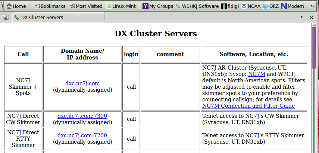The height and width of the screenshot is (153, 319).
Task: Click the scrollbar up arrow
Action: click(x=313, y=25)
